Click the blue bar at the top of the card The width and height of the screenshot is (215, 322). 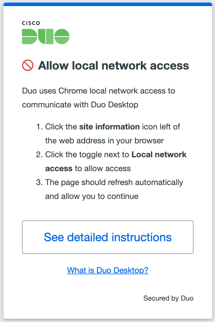[x=107, y=4]
